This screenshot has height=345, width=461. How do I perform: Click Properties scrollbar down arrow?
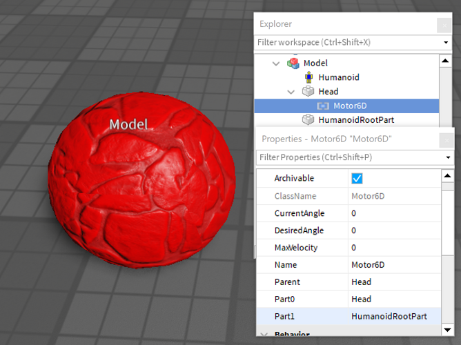pos(447,330)
